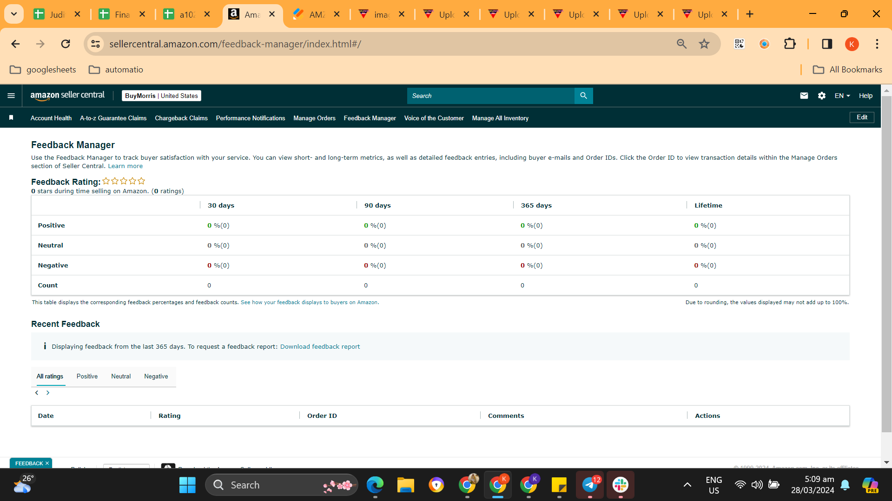Click the browser back arrow
892x501 pixels.
point(15,44)
